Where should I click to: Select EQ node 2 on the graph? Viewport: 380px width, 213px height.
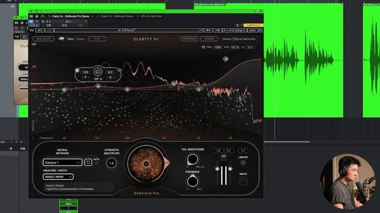tap(98, 86)
